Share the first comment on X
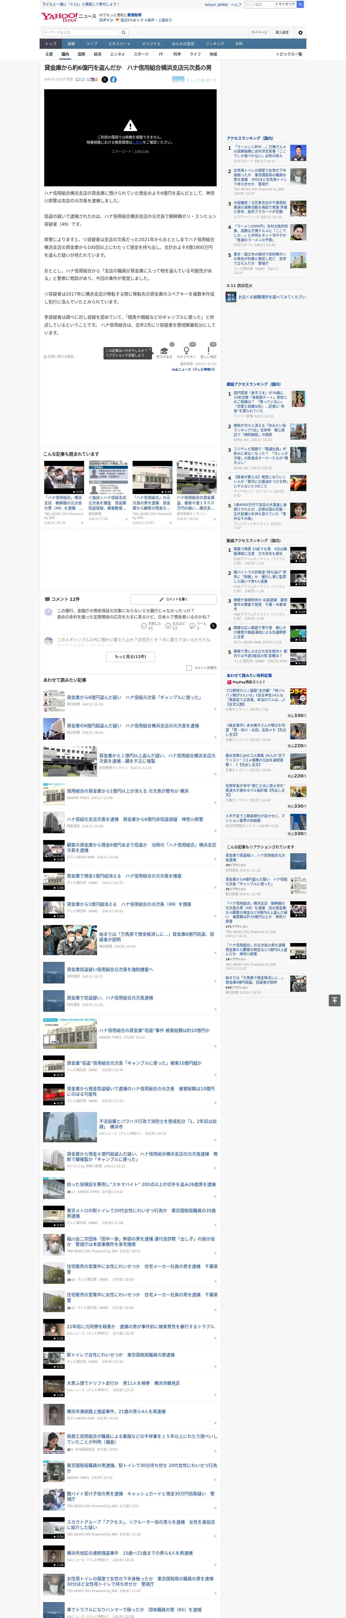The width and height of the screenshot is (346, 1618). 213,626
